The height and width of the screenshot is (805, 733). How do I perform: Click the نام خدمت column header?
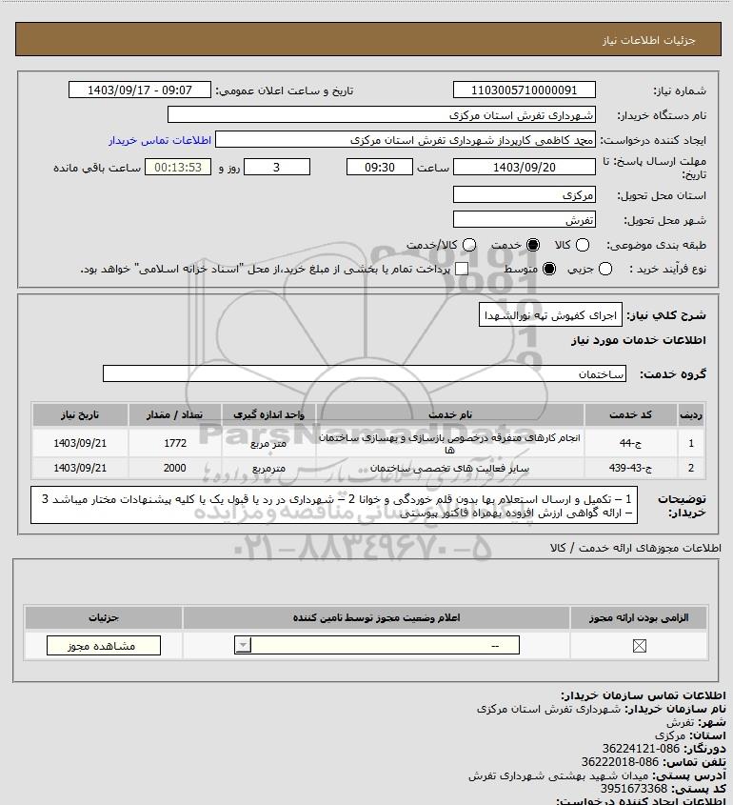[x=450, y=414]
